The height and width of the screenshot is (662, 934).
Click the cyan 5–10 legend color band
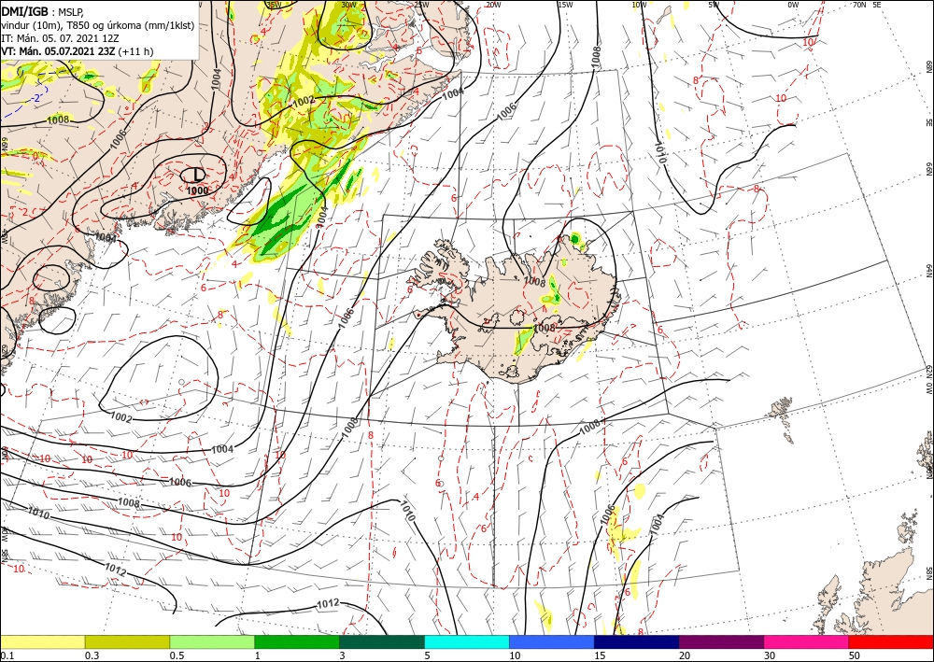(467, 641)
